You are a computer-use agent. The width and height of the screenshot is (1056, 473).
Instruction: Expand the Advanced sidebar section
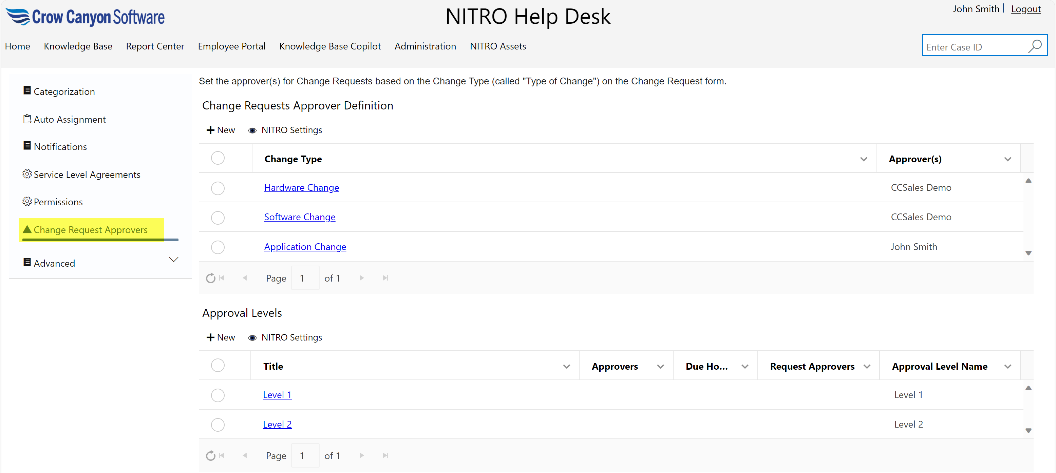coord(174,260)
